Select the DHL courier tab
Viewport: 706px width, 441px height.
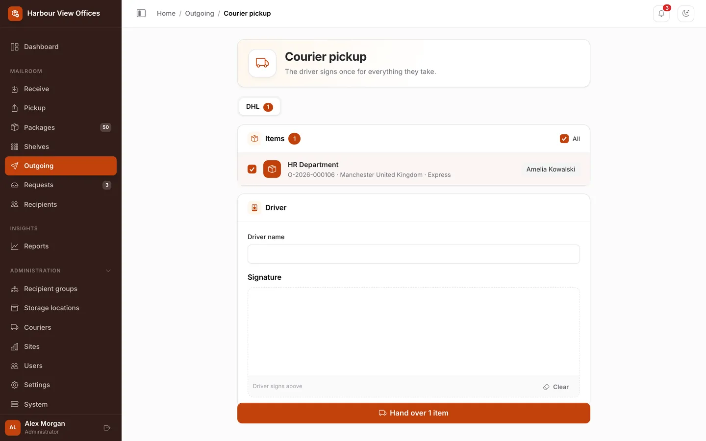coord(259,106)
